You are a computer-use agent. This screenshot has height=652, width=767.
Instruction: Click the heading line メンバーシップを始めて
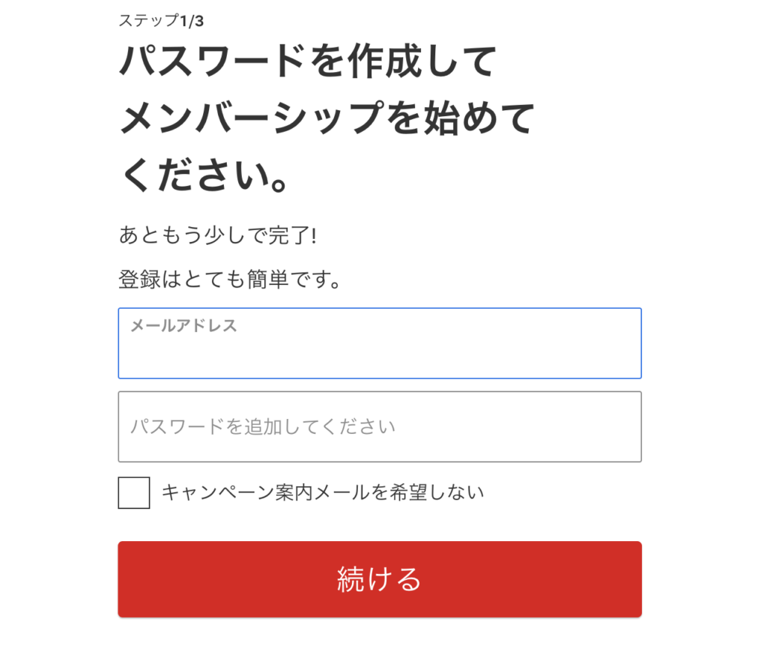(327, 118)
